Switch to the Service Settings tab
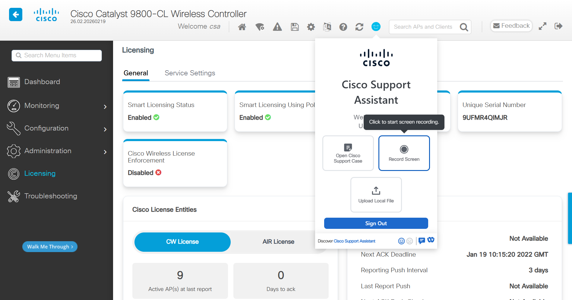Image resolution: width=572 pixels, height=300 pixels. (190, 73)
